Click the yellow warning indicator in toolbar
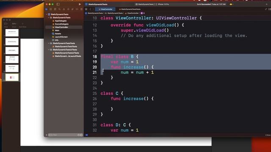271x152 pixels. tap(231, 4)
